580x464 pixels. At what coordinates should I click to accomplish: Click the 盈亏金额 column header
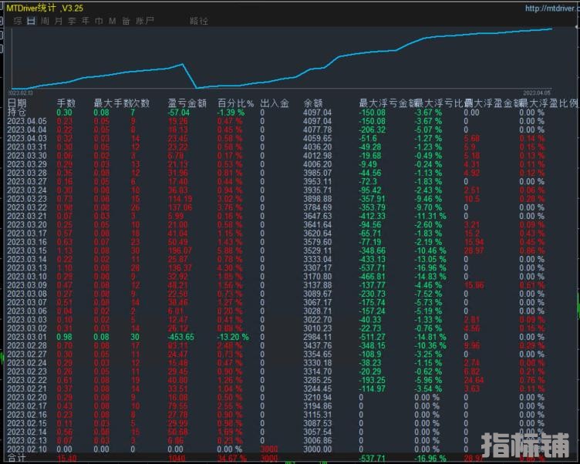187,103
